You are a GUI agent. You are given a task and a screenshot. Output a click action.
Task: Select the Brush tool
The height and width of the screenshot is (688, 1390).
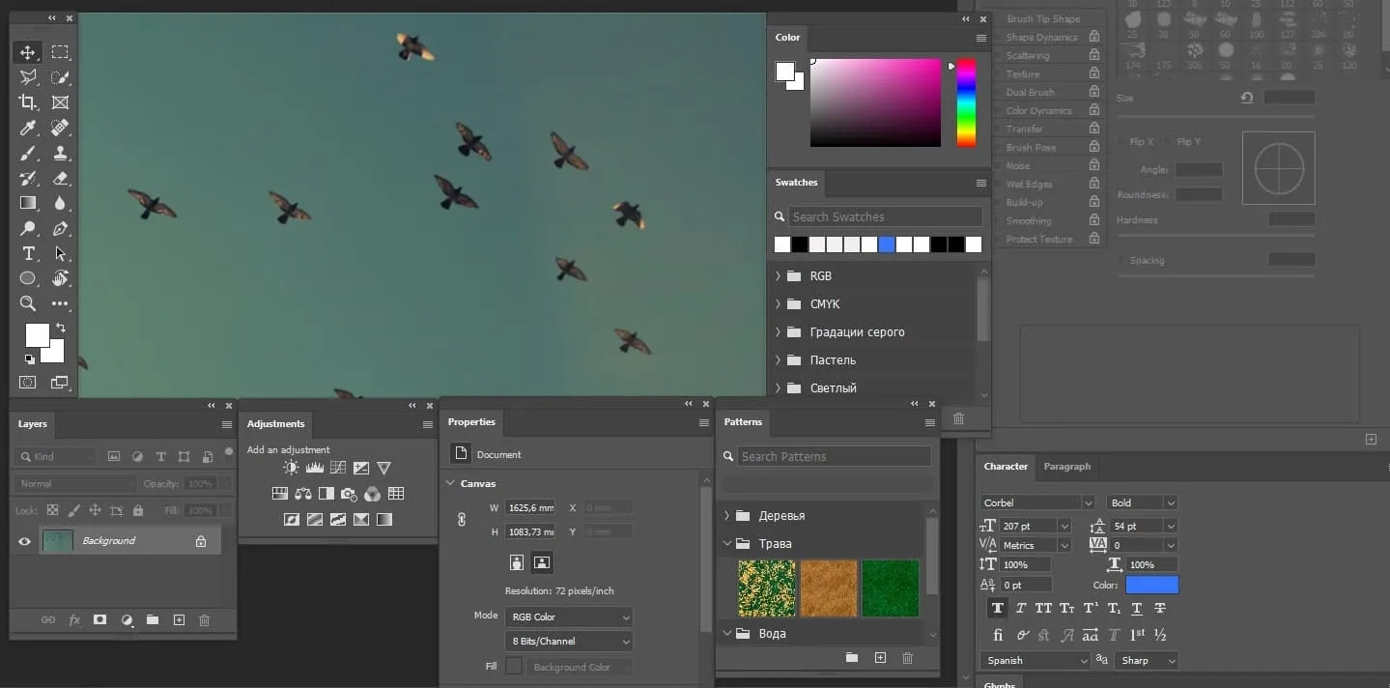click(27, 153)
